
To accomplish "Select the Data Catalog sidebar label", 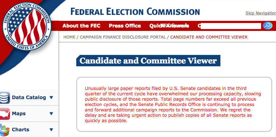I will pyautogui.click(x=29, y=98).
